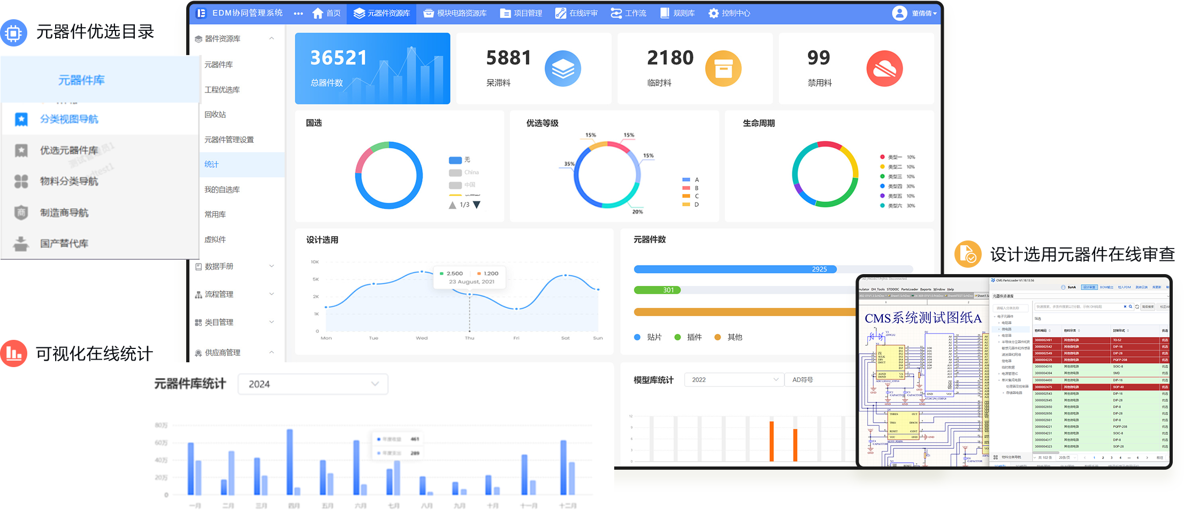Open the 模块电路资源库 tab
This screenshot has height=529, width=1184.
point(455,13)
